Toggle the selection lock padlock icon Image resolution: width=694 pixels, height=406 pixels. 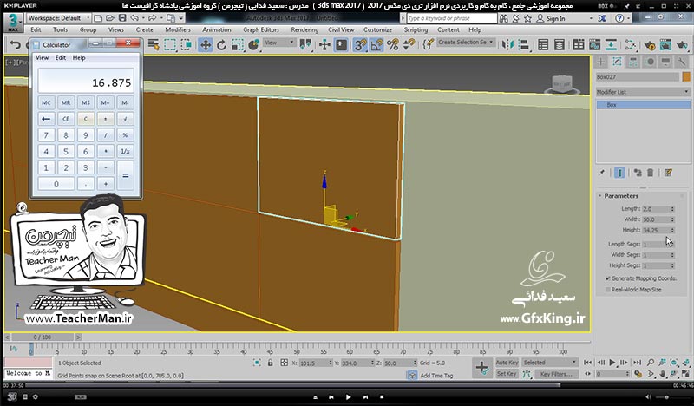pyautogui.click(x=271, y=363)
